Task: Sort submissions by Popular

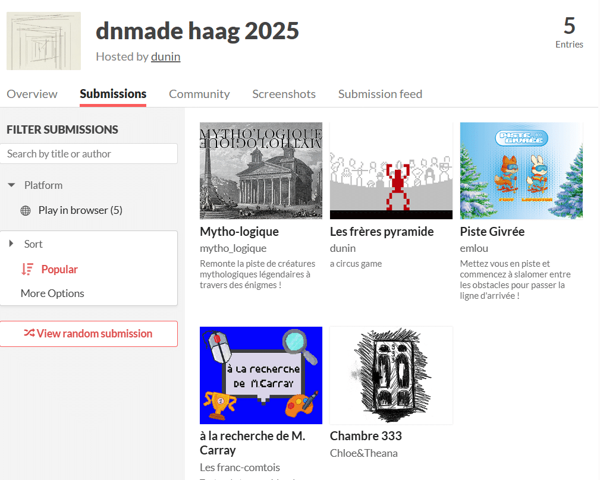Action: click(x=59, y=270)
